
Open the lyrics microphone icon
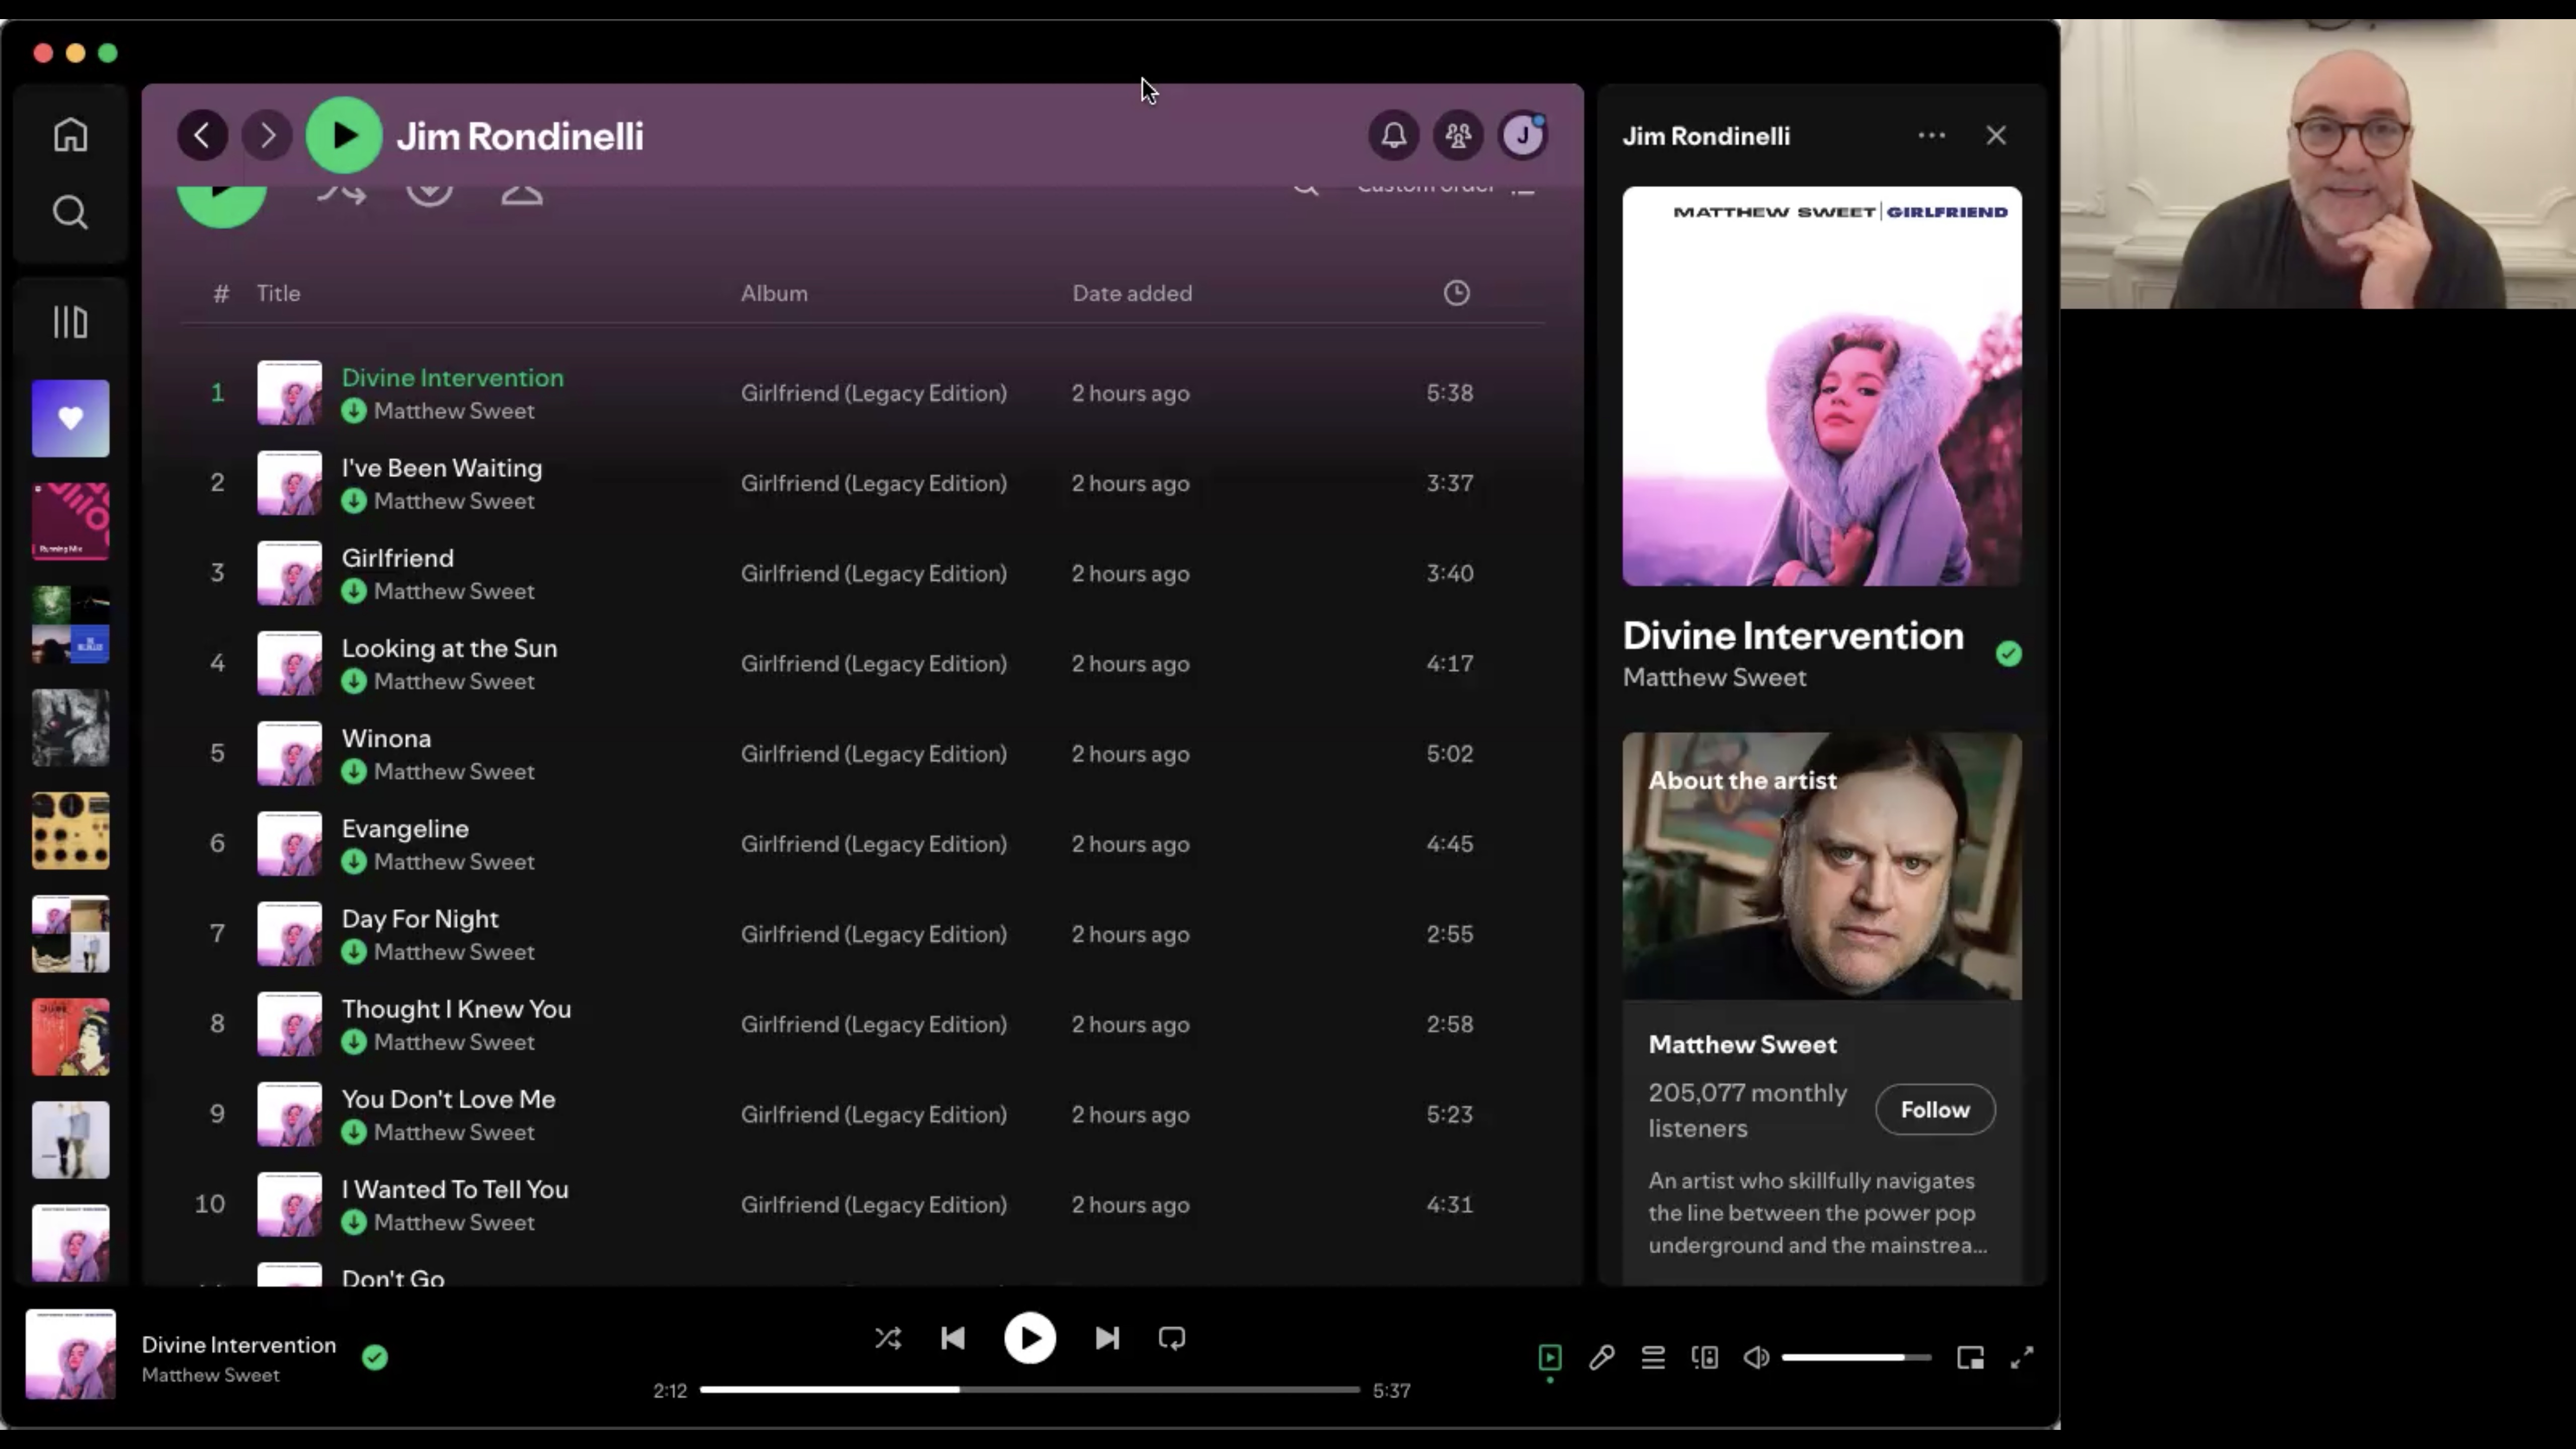coord(1601,1357)
